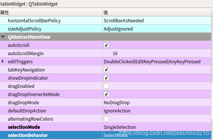
Task: Select the autoScroll property name
Action: 19,45
